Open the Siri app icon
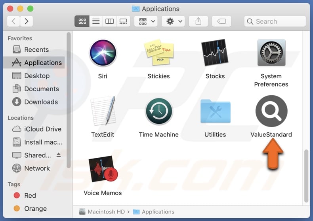The height and width of the screenshot is (221, 313). pos(103,53)
